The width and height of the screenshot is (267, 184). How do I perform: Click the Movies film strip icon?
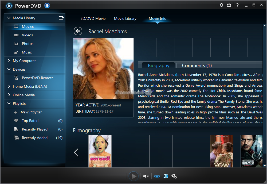(16, 26)
